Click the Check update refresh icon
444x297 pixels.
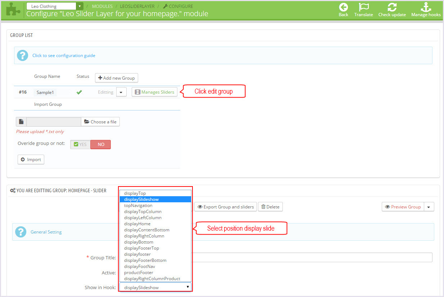392,7
